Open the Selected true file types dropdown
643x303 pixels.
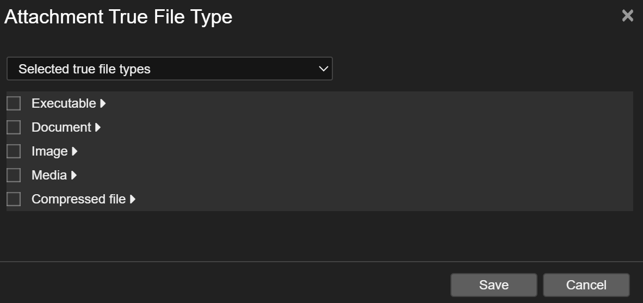170,69
